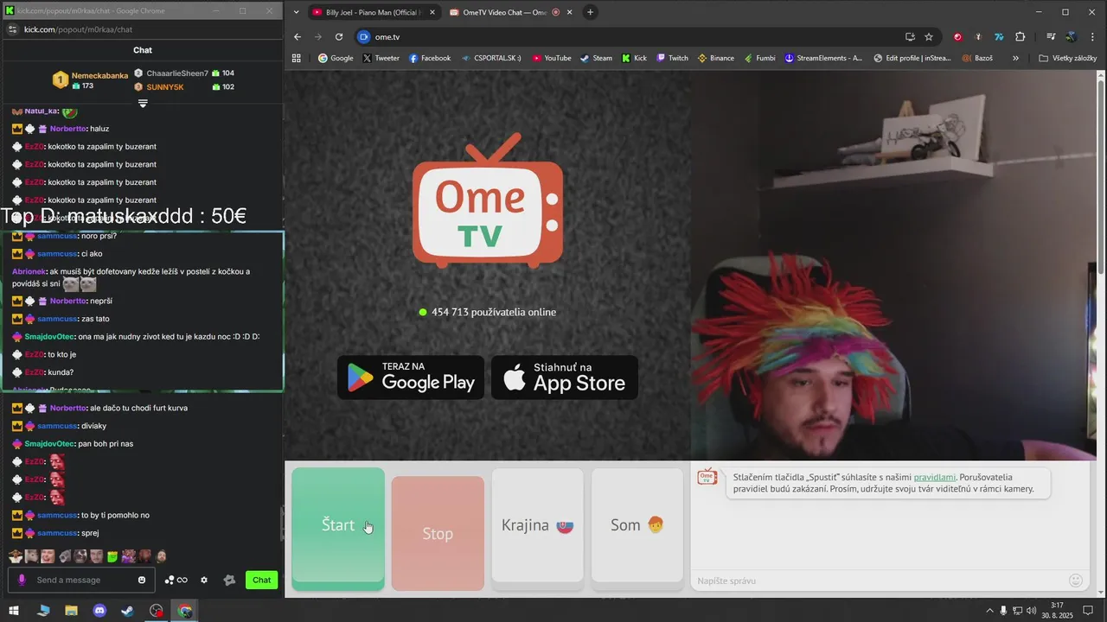
Task: Open the Chrome profile avatar
Action: coord(1071,37)
